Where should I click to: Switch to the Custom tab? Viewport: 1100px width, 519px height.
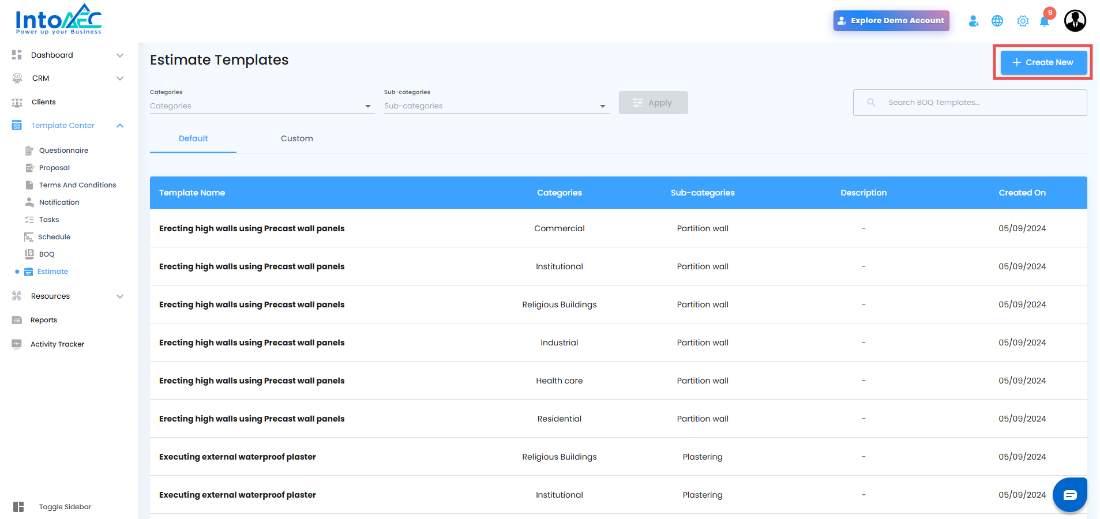(x=297, y=139)
